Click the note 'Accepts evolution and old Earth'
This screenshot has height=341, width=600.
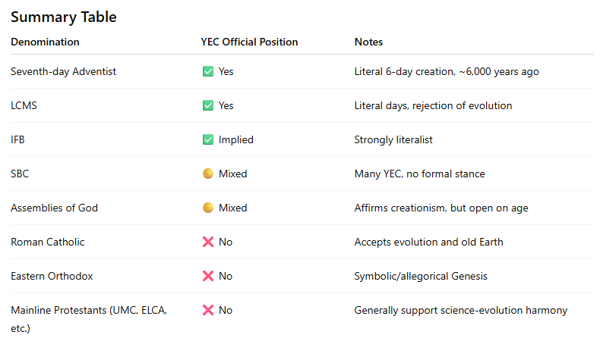point(428,242)
